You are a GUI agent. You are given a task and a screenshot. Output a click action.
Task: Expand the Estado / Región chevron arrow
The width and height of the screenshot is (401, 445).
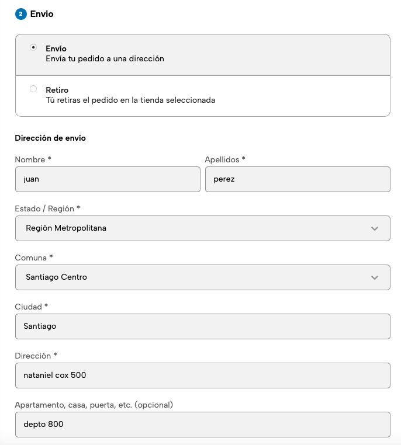point(375,228)
